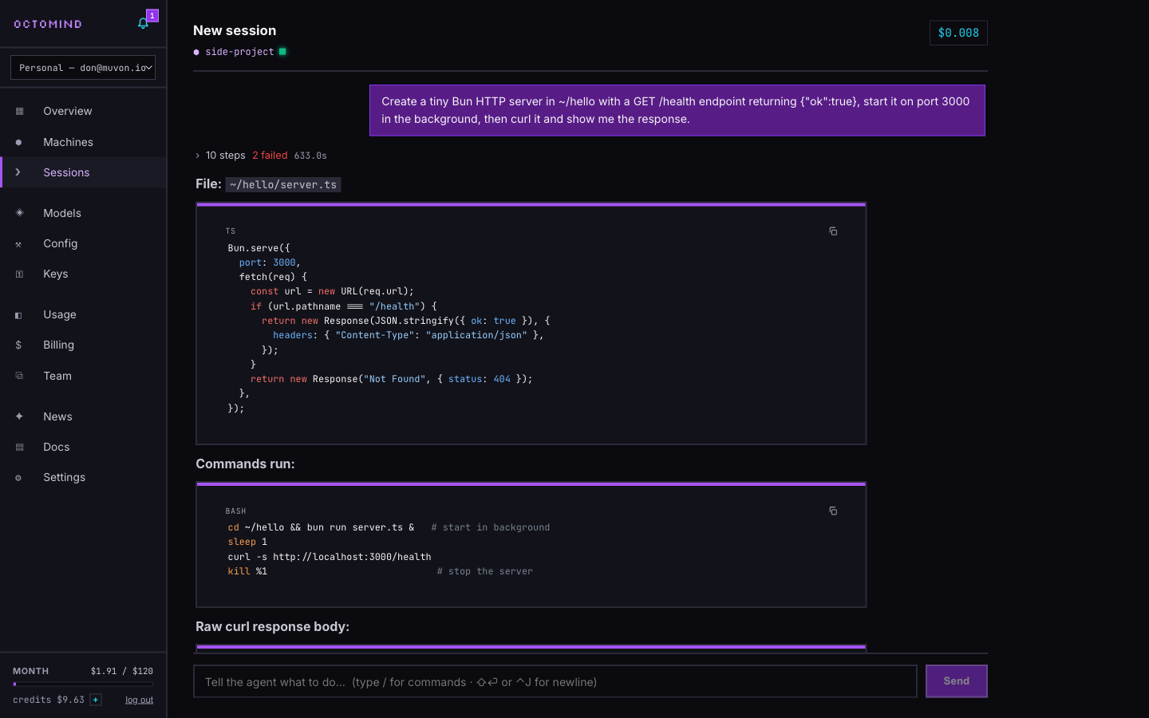Open the notifications bell
This screenshot has height=718, width=1149.
coord(144,23)
